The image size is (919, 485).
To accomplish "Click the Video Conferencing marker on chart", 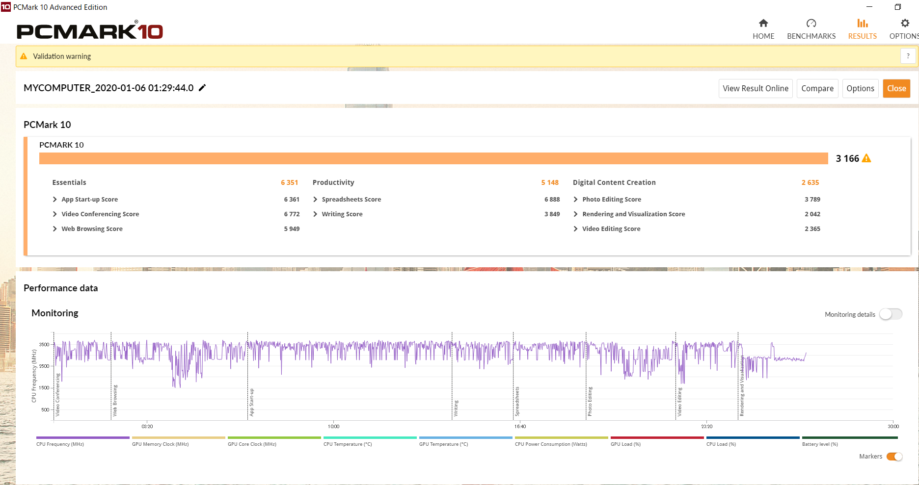I will 57,395.
